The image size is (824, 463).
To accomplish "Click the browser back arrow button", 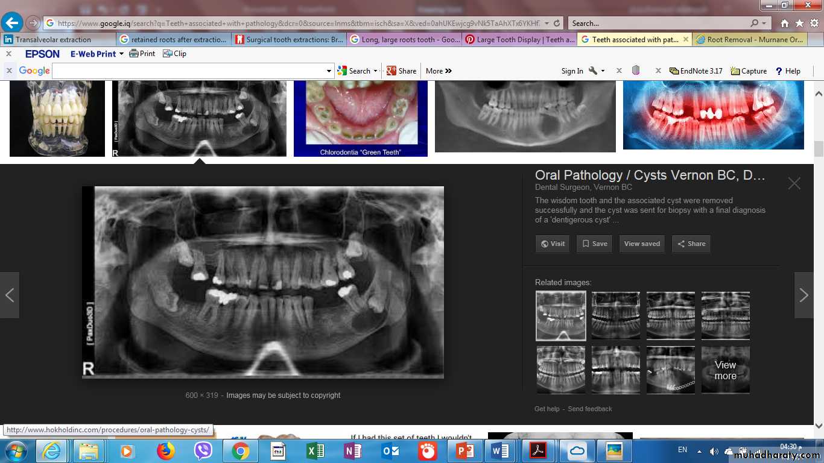I will pyautogui.click(x=12, y=23).
